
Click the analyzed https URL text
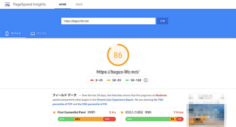[118, 72]
